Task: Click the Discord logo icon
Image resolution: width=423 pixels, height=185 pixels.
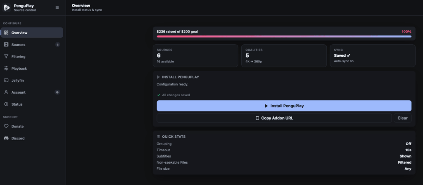Action: tap(6, 138)
